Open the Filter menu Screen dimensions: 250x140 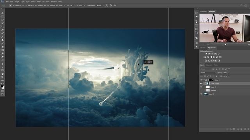pyautogui.click(x=39, y=2)
